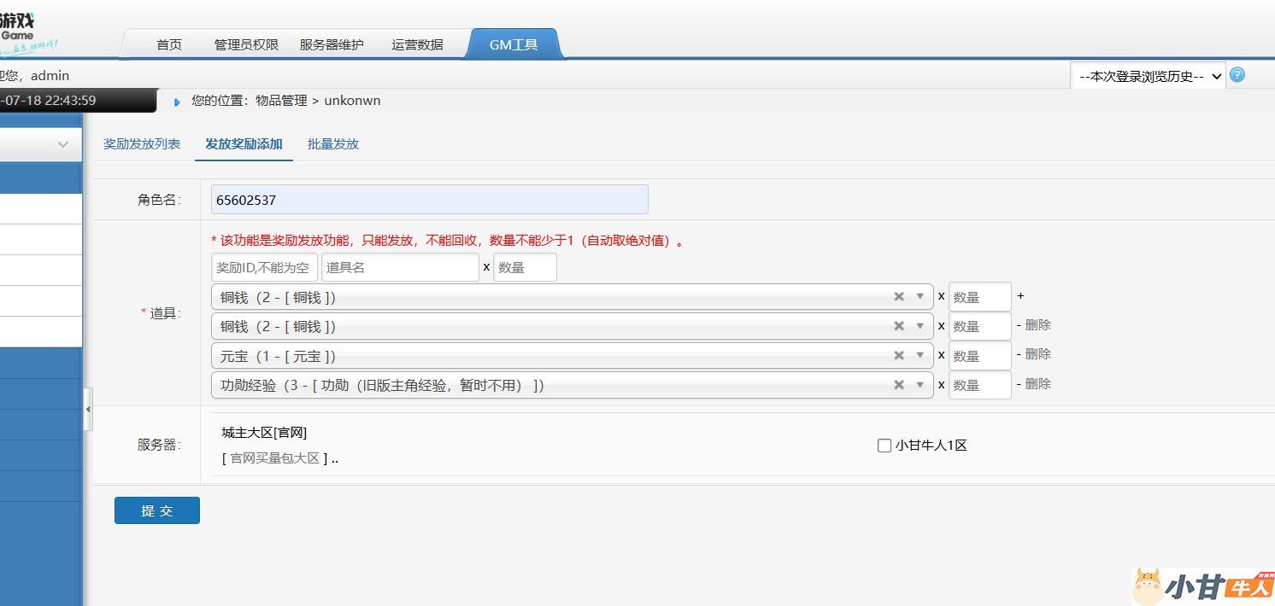1275x606 pixels.
Task: Click the 角色名 input field
Action: point(429,200)
